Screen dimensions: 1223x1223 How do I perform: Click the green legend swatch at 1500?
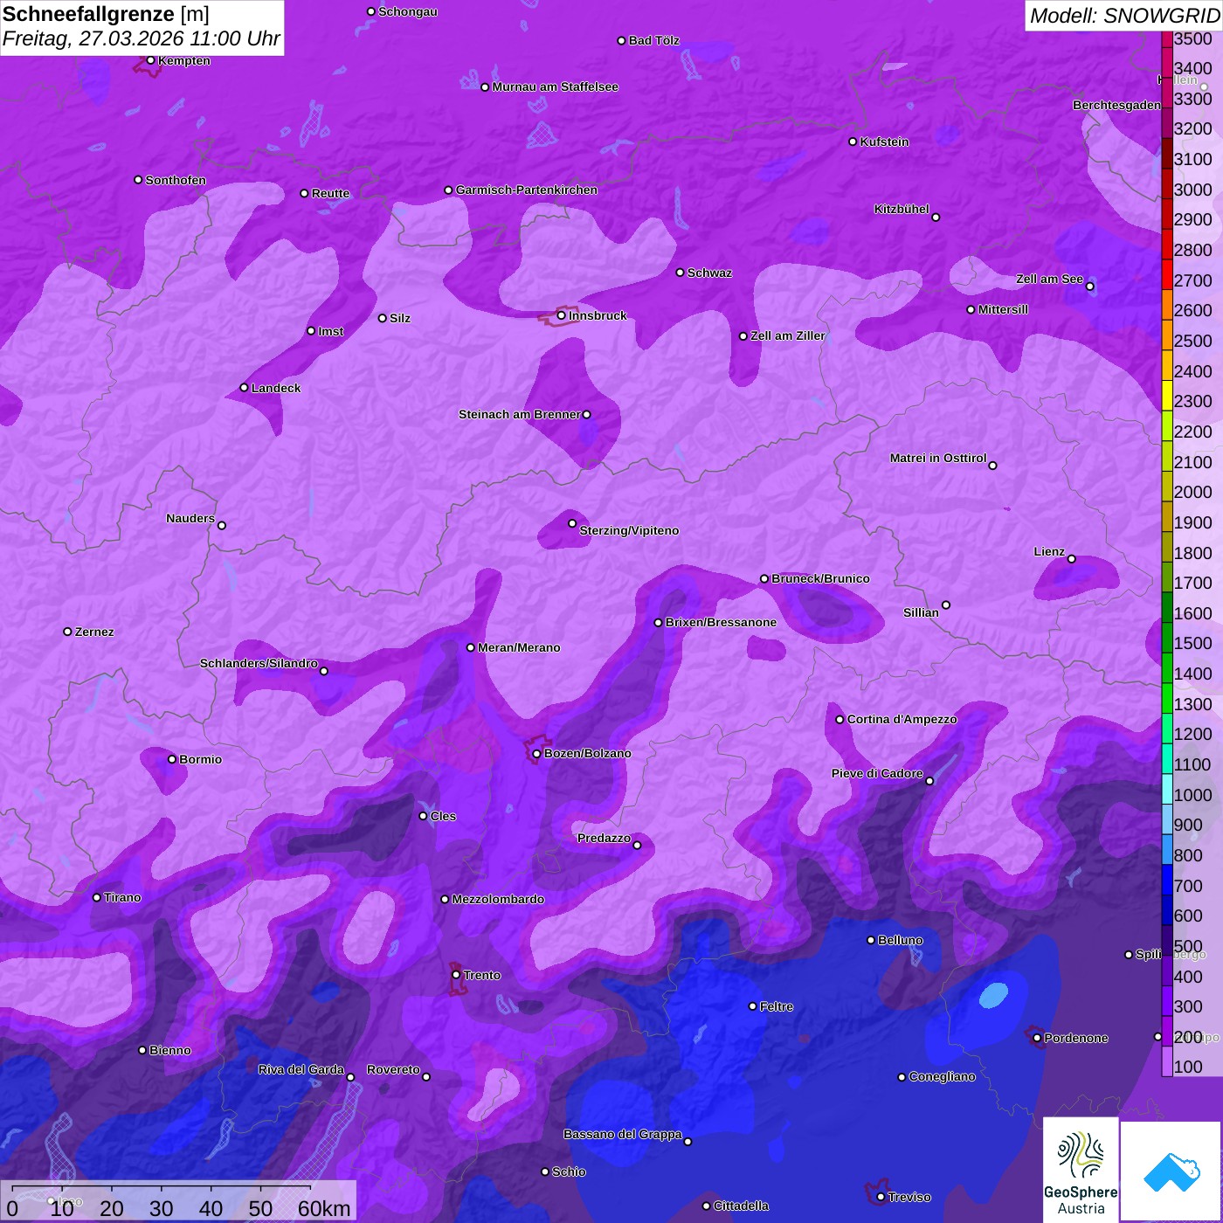pos(1167,638)
